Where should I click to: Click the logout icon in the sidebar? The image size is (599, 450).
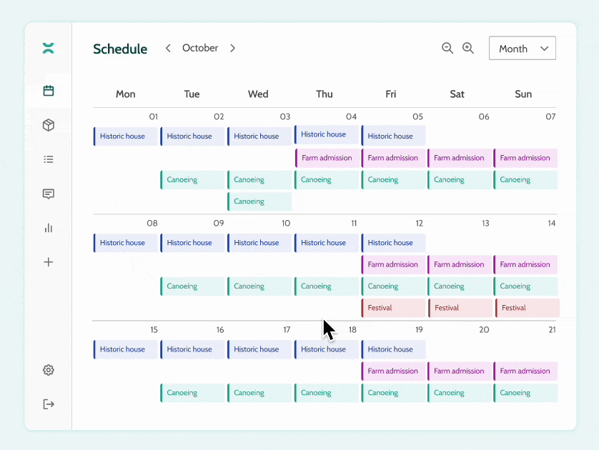coord(48,404)
